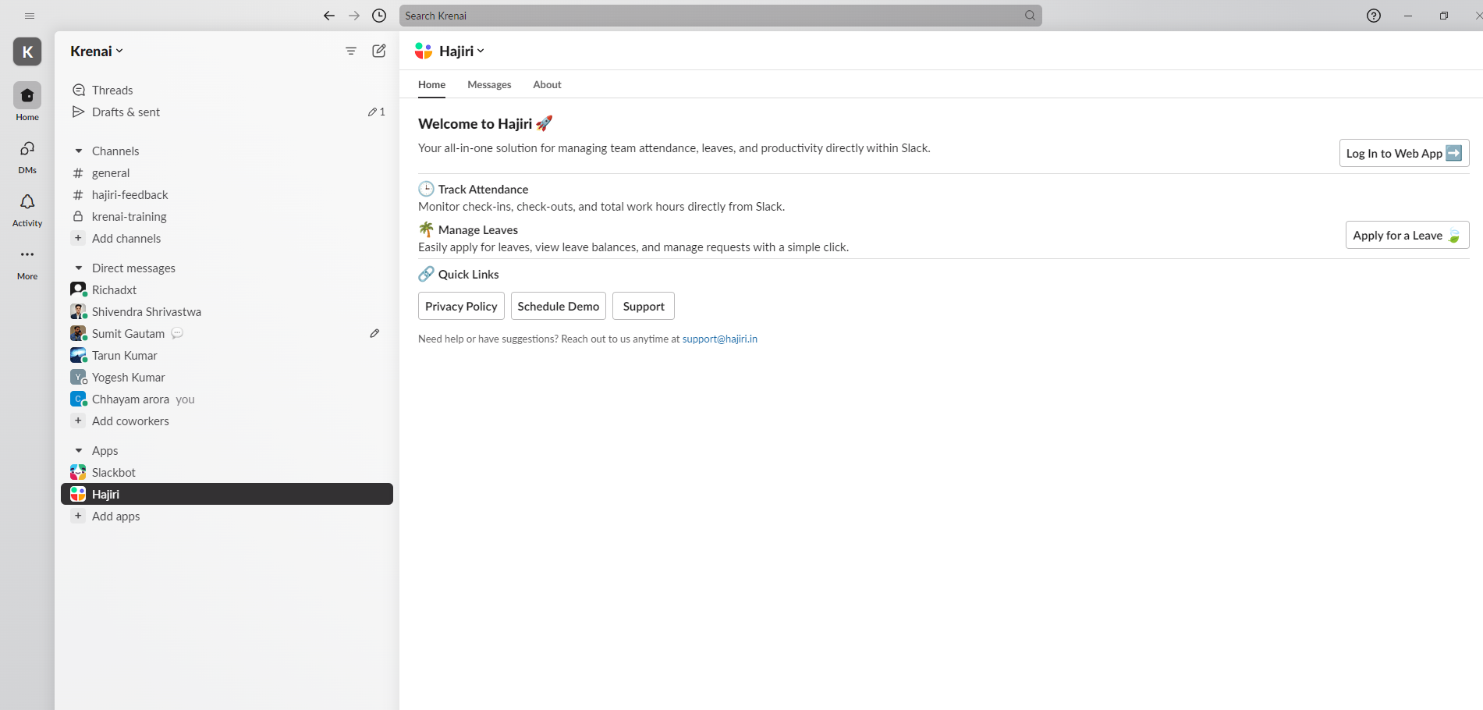Screen dimensions: 1483x710
Task: Click the Add apps label
Action: [x=116, y=516]
